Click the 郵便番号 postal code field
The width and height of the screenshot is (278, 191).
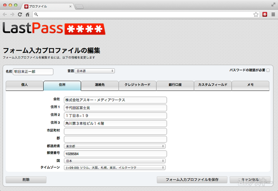tap(115, 154)
